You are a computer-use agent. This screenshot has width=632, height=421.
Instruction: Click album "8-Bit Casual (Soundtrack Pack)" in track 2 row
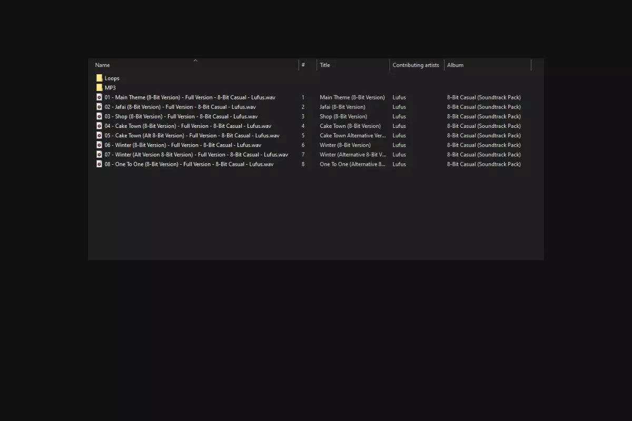(x=484, y=106)
